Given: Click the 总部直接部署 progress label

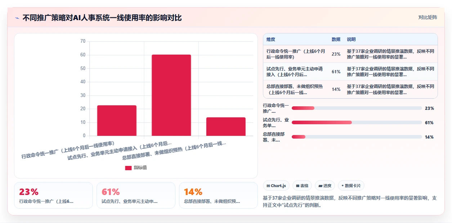Looking at the screenshot, I should tap(274, 137).
